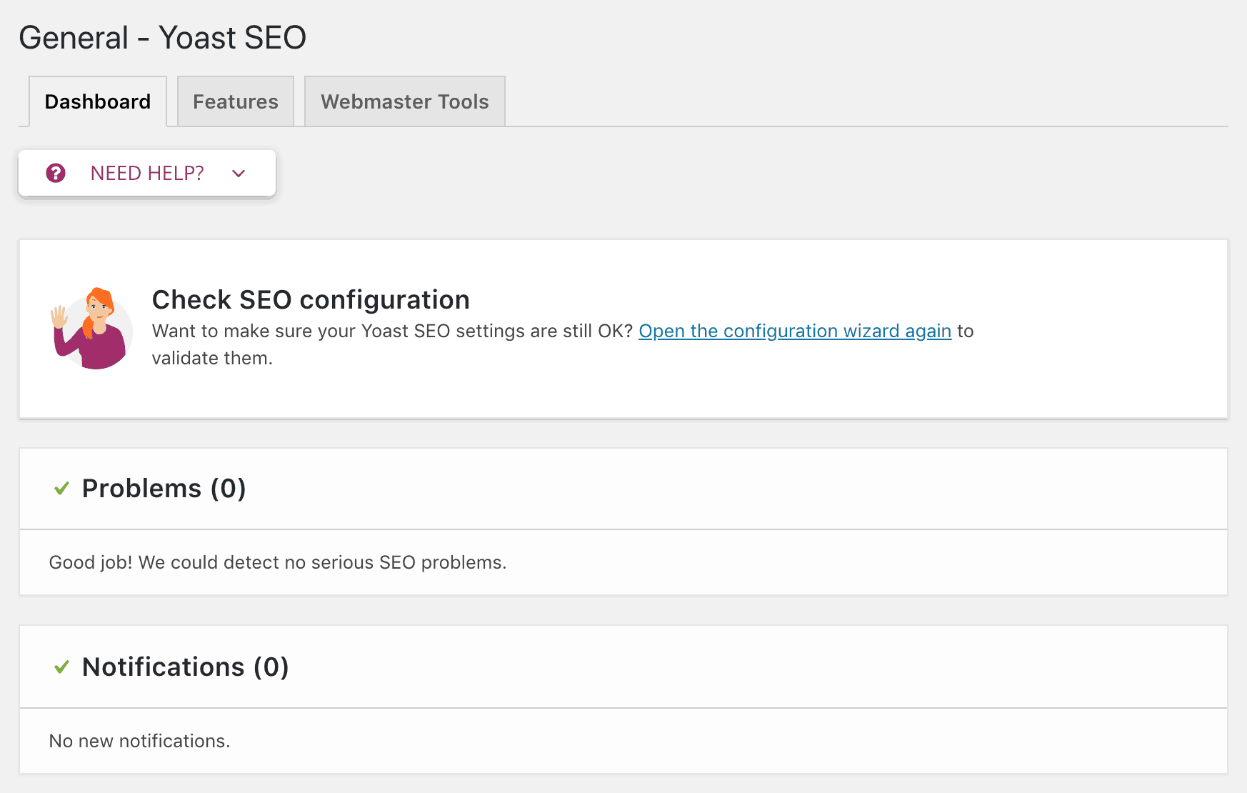Collapse the Notifications (0) section header

[623, 667]
